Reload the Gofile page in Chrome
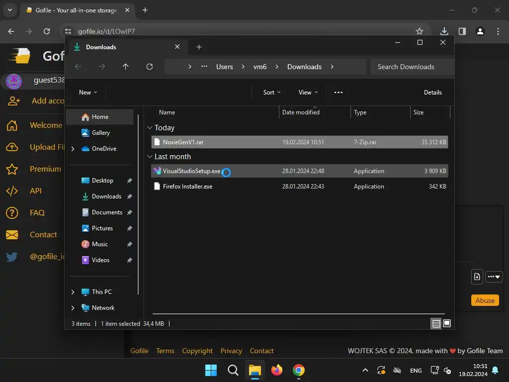The width and height of the screenshot is (509, 382). point(47,31)
